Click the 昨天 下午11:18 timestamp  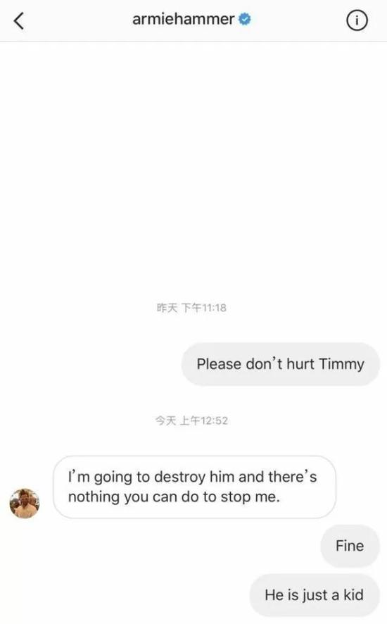coord(191,308)
